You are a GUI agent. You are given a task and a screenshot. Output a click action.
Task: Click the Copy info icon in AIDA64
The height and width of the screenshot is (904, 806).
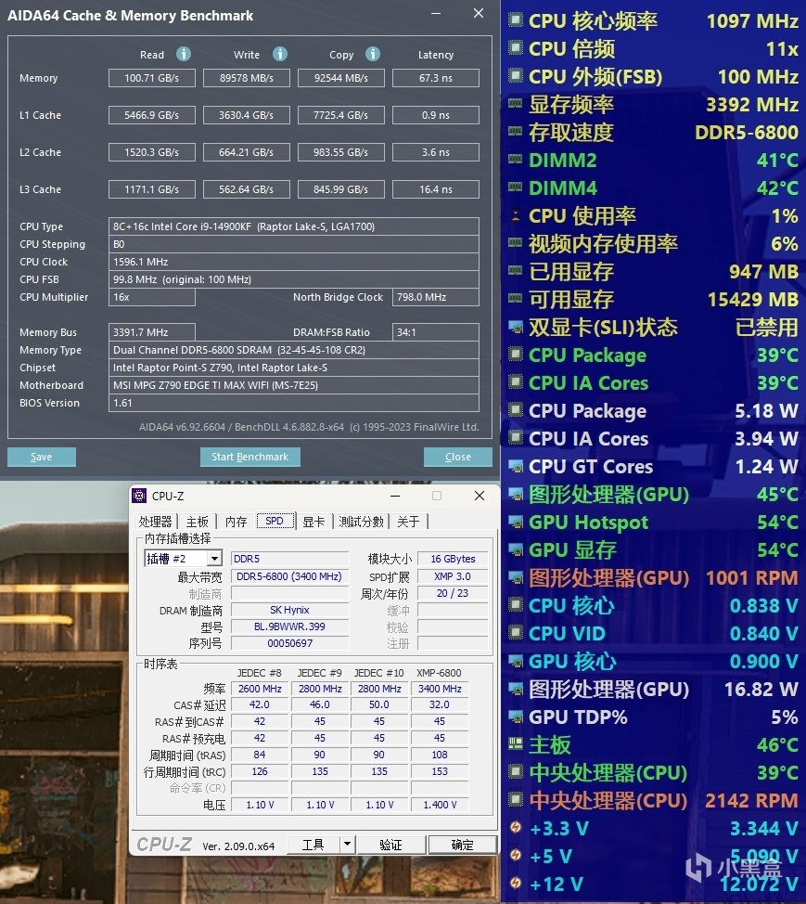pos(373,54)
